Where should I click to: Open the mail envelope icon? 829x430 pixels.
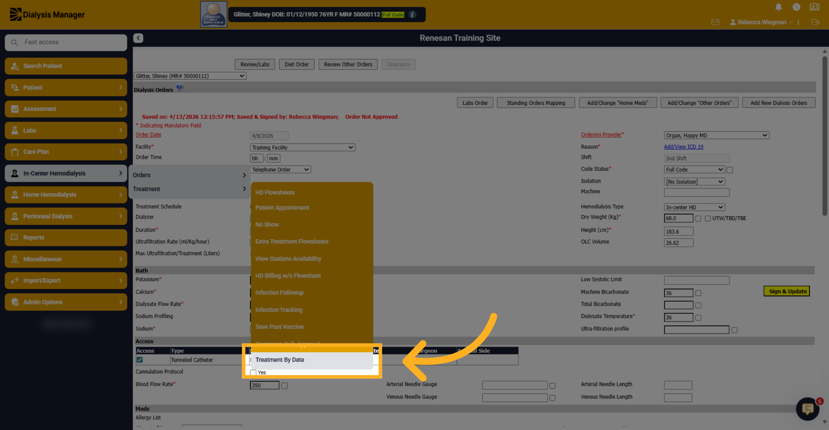(715, 22)
